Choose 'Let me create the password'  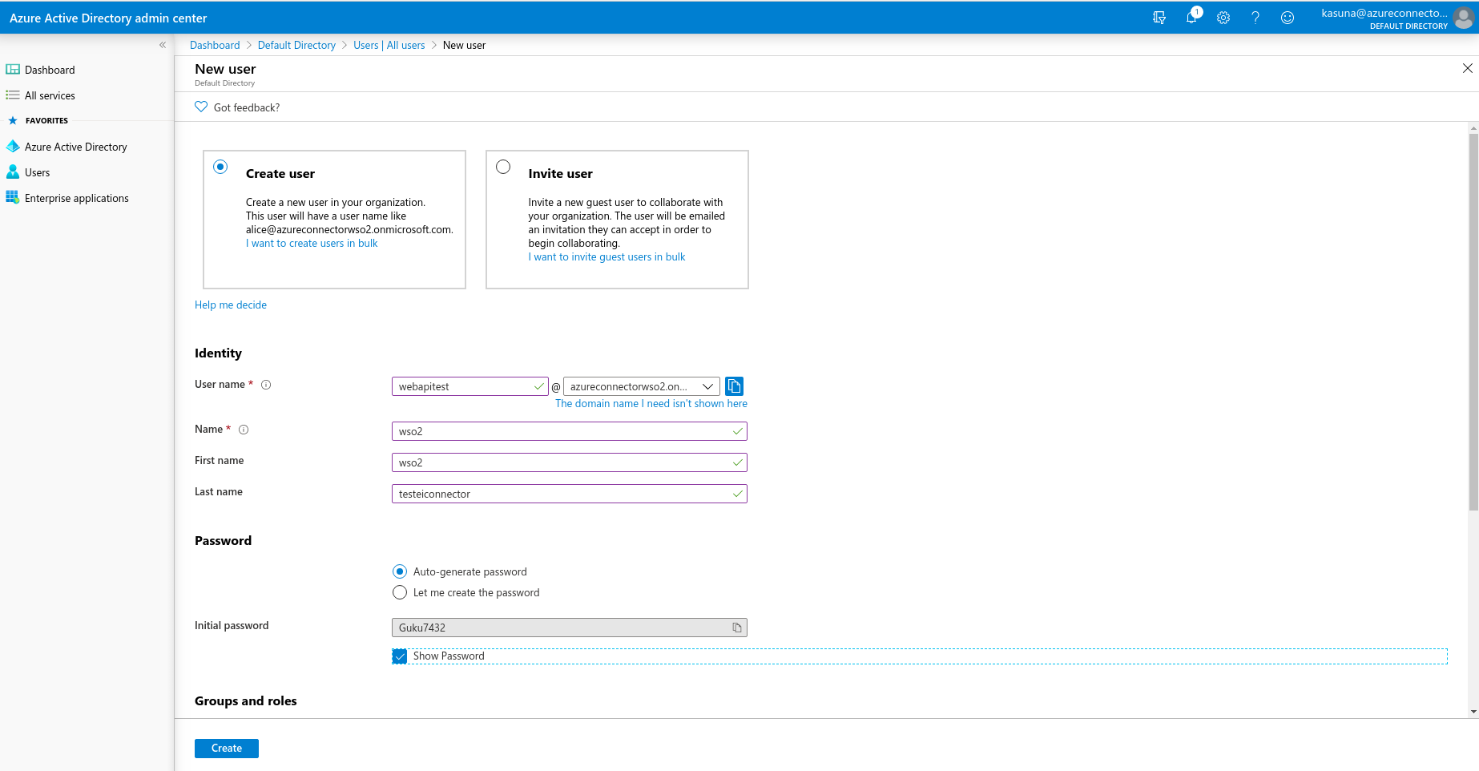[400, 592]
